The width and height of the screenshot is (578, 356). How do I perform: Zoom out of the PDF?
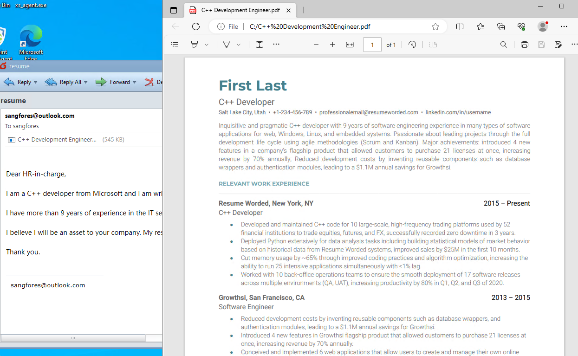point(316,45)
